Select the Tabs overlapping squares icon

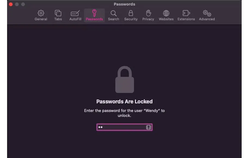coord(58,13)
